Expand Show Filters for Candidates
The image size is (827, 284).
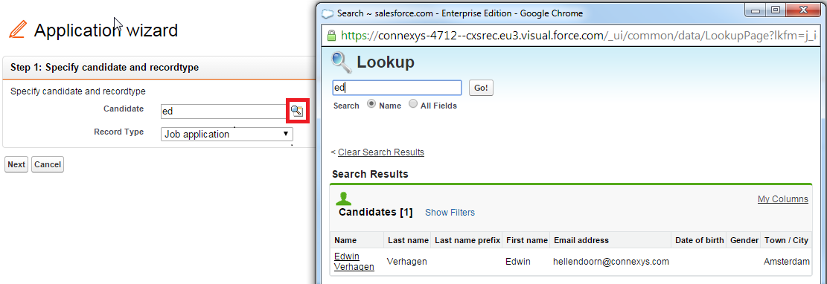(x=450, y=213)
